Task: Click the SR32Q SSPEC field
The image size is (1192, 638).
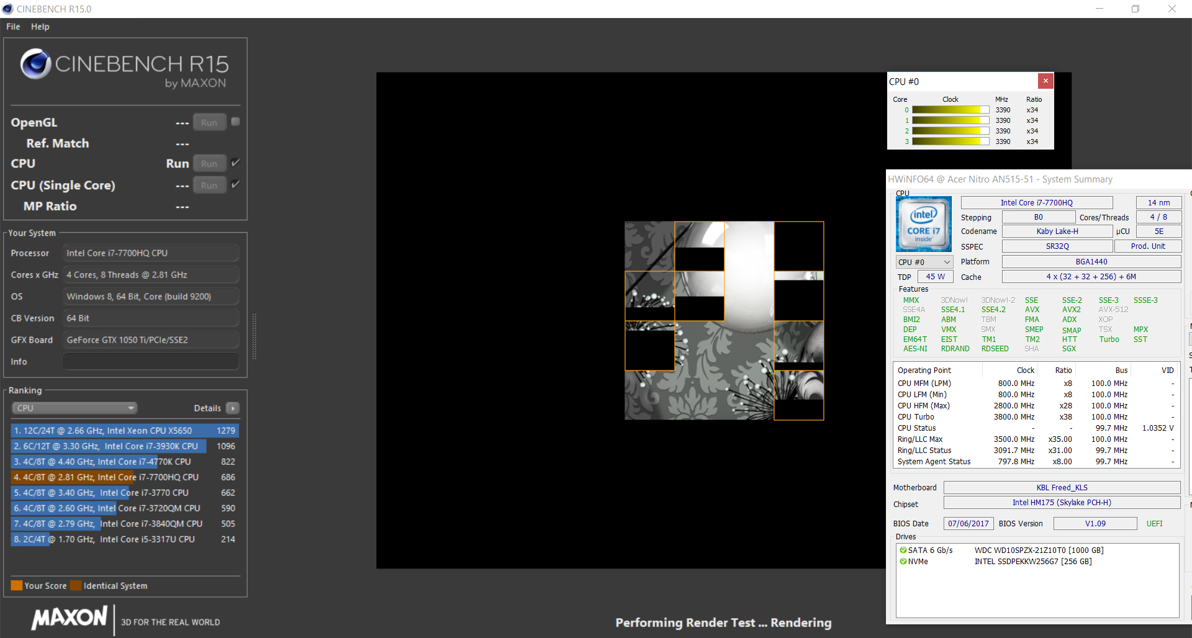Action: coord(1057,246)
